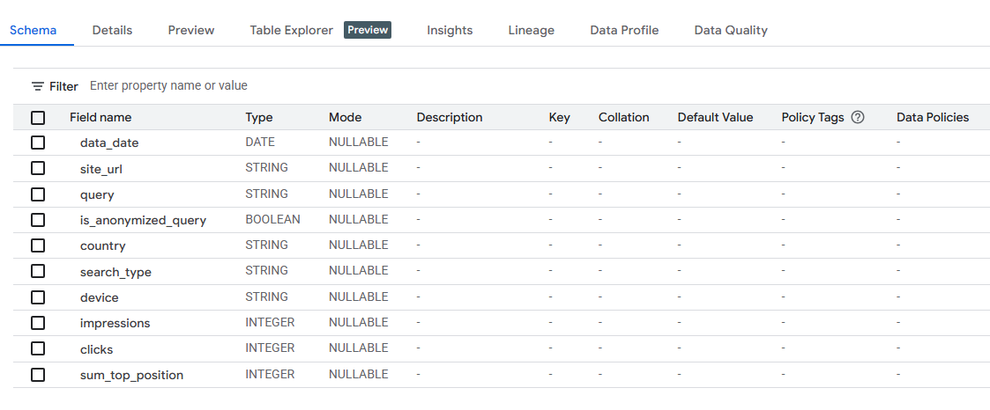Select the site_url row checkbox
Image resolution: width=990 pixels, height=410 pixels.
(x=38, y=168)
